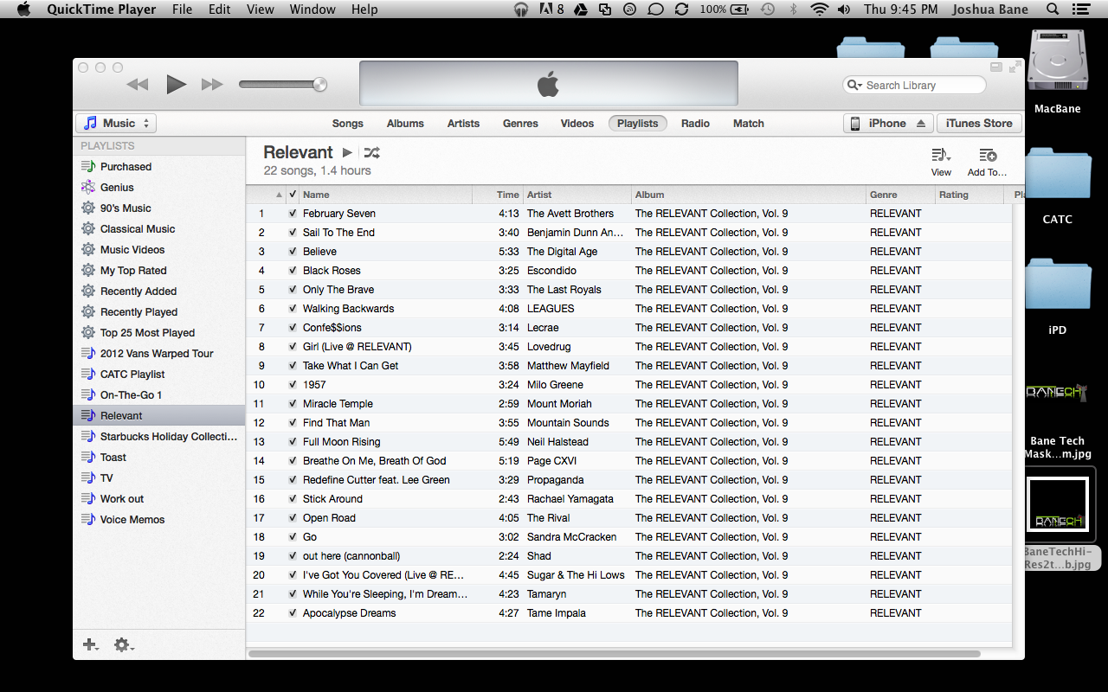
Task: Open the search options magnifier dropdown
Action: [x=854, y=86]
